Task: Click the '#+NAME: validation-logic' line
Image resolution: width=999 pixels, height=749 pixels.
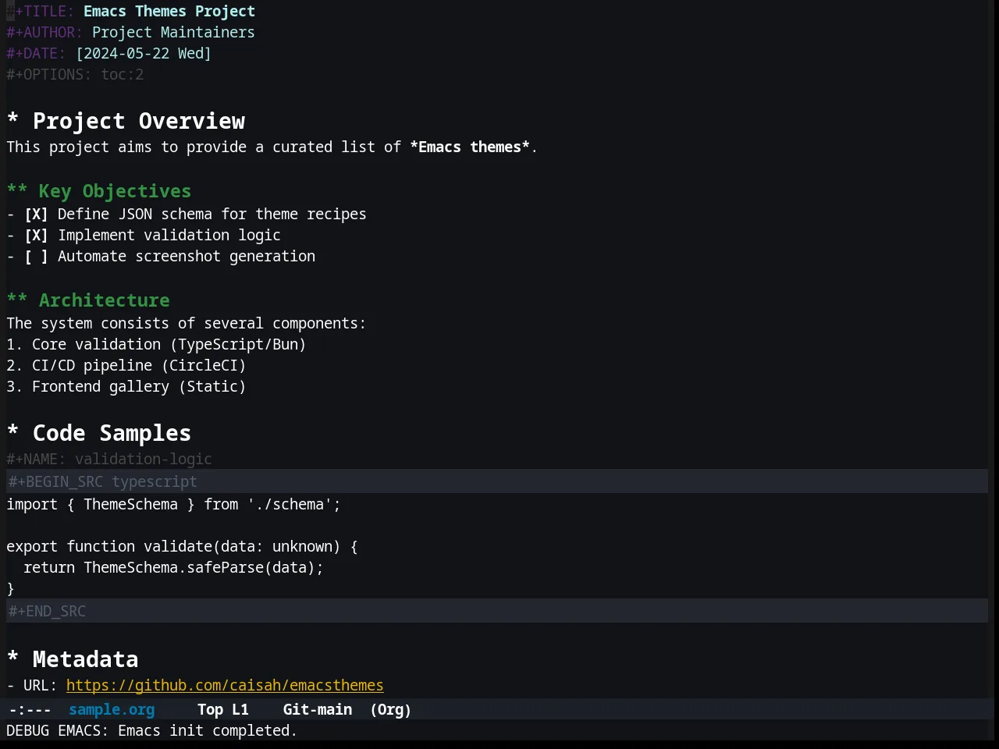Action: click(109, 459)
